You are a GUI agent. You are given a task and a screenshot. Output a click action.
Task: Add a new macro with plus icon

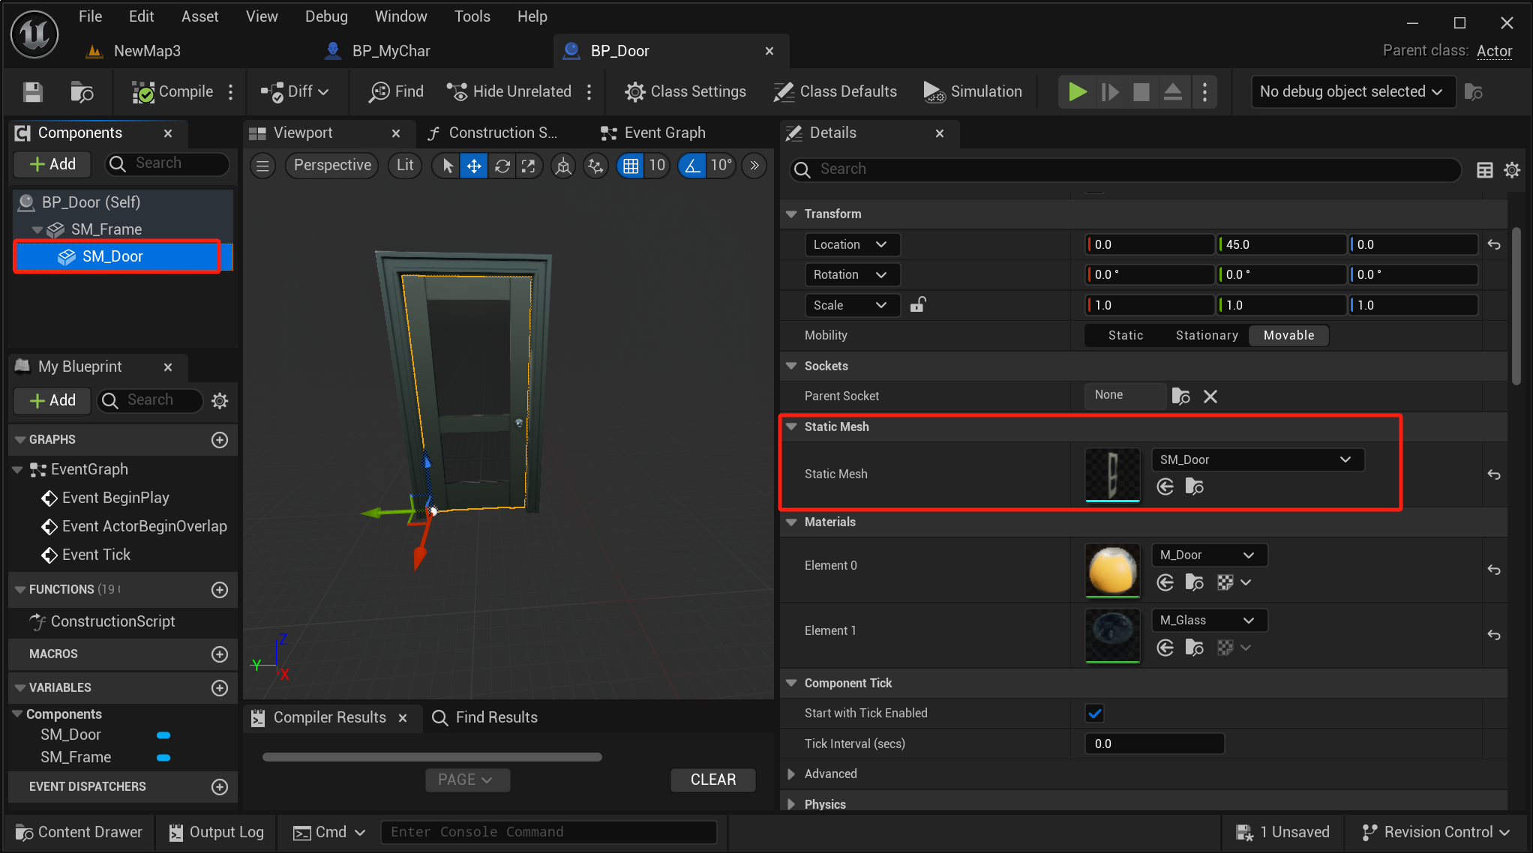220,654
